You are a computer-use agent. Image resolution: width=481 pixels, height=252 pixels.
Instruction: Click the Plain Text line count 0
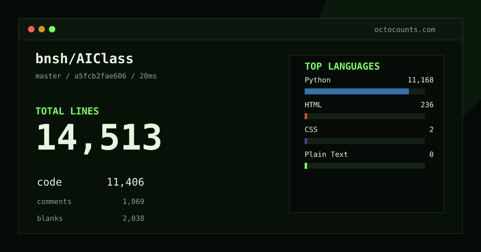click(x=431, y=154)
